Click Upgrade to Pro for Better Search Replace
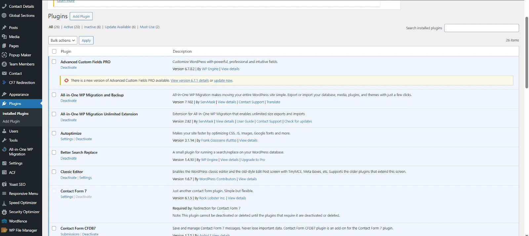This screenshot has height=236, width=529. click(253, 160)
